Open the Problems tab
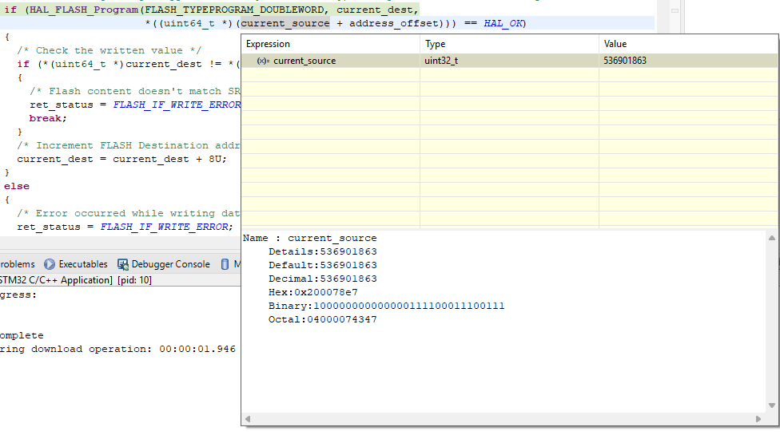 click(18, 264)
